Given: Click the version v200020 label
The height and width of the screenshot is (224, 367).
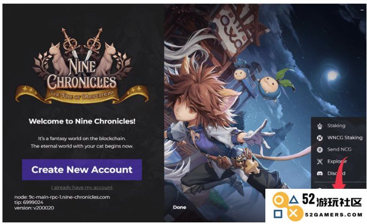Looking at the screenshot, I should coord(34,207).
